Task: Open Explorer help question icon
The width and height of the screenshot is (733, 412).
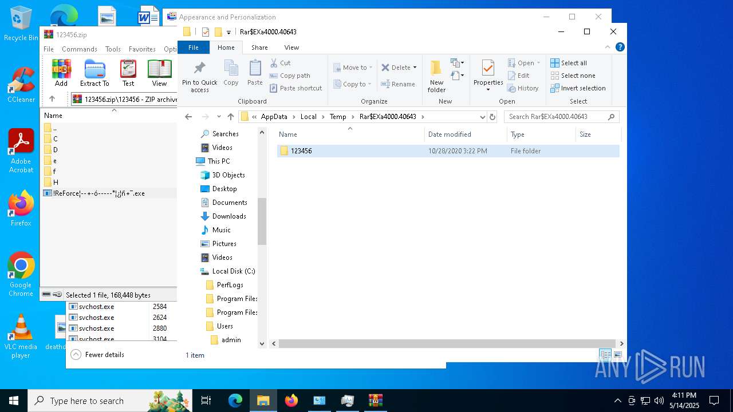Action: pos(620,47)
